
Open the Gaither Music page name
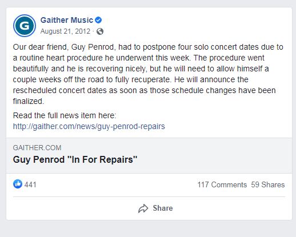point(67,20)
